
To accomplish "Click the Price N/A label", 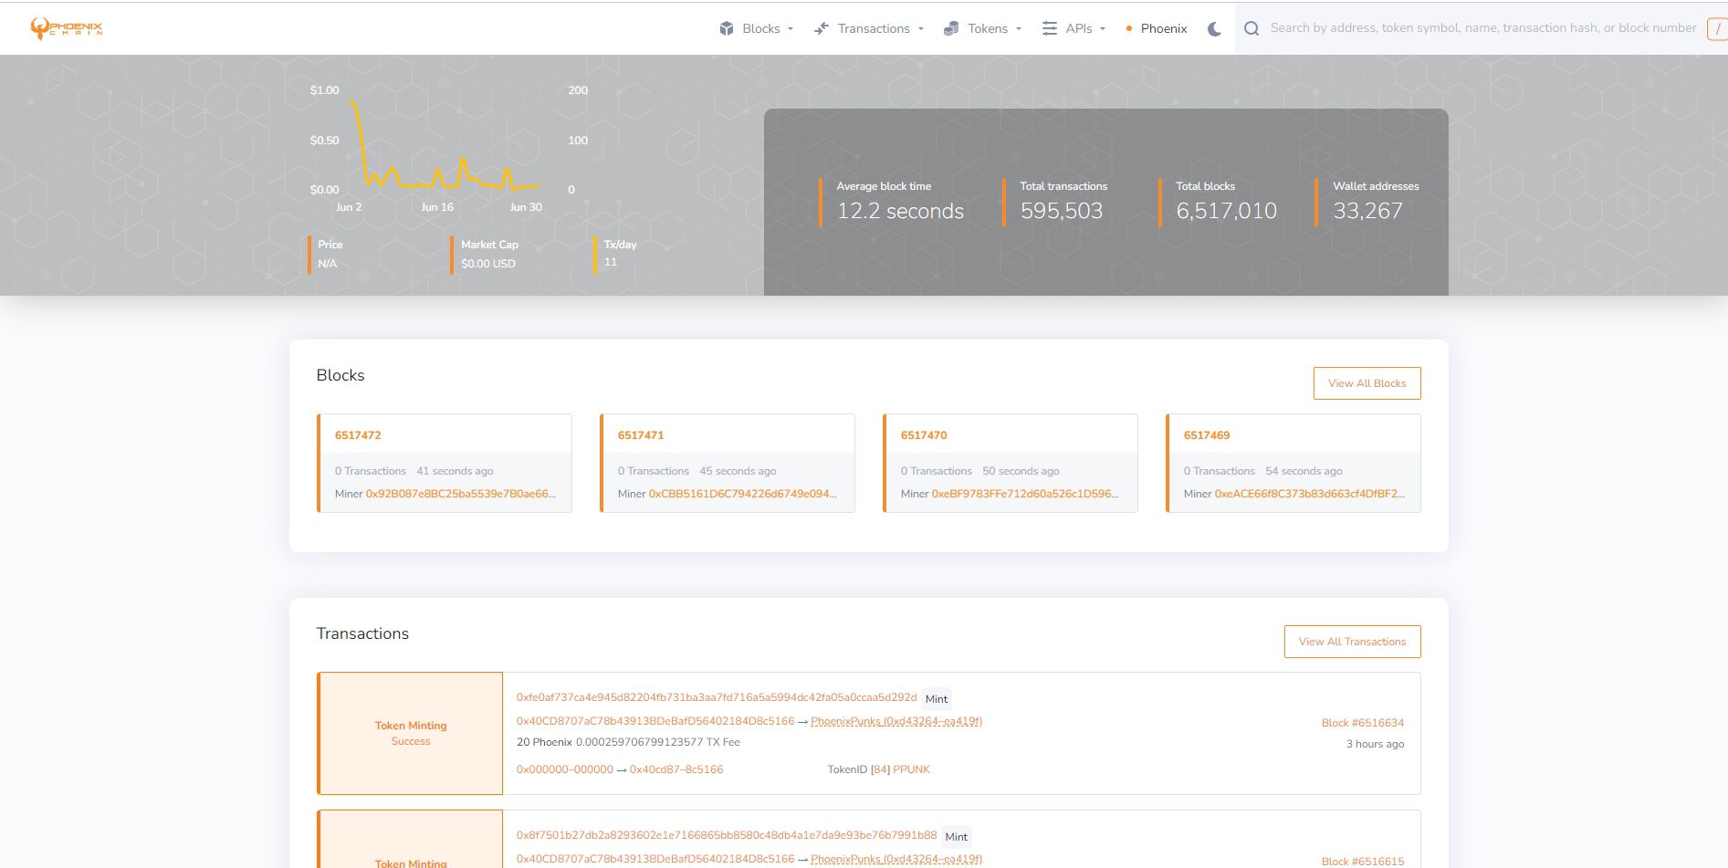I will [x=327, y=264].
